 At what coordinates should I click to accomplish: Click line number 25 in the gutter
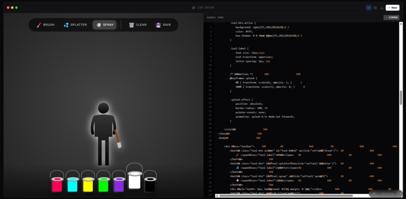[211, 128]
